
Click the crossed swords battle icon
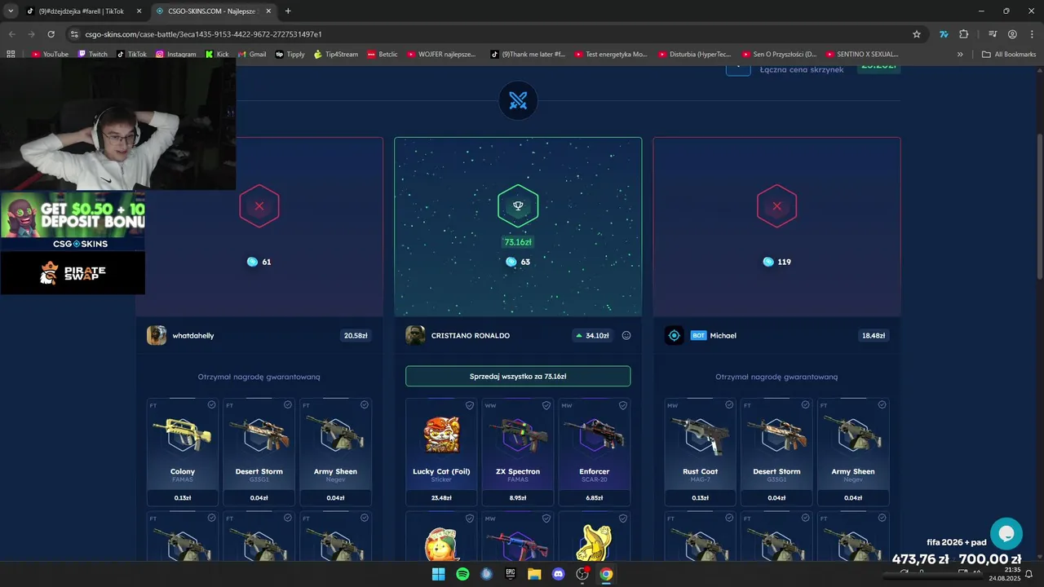pos(518,100)
